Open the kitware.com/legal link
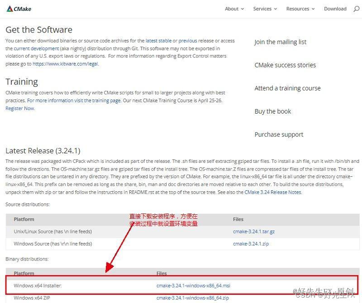Screen dimensions: 362x303 point(65,64)
